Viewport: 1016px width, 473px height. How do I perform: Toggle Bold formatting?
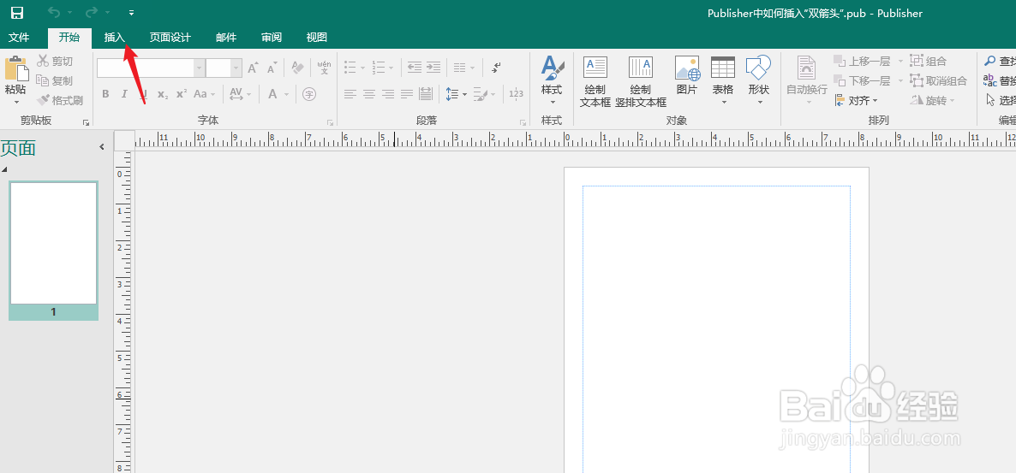point(105,94)
